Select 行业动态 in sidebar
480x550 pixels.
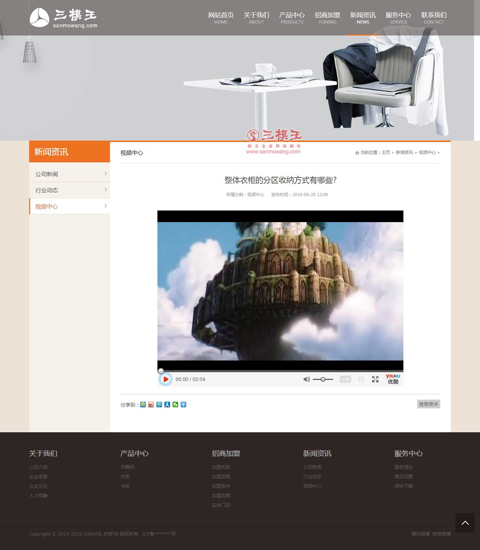pyautogui.click(x=70, y=190)
